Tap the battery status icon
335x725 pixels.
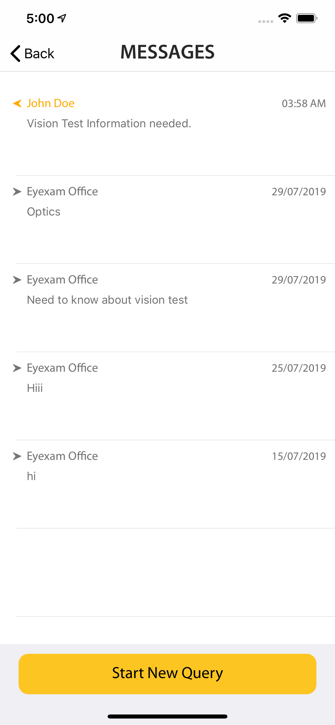click(307, 18)
